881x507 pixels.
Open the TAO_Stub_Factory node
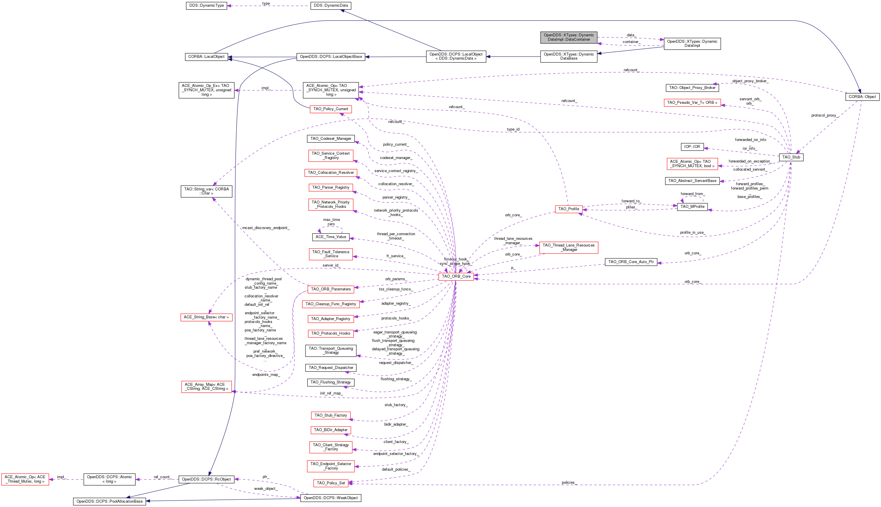point(331,415)
